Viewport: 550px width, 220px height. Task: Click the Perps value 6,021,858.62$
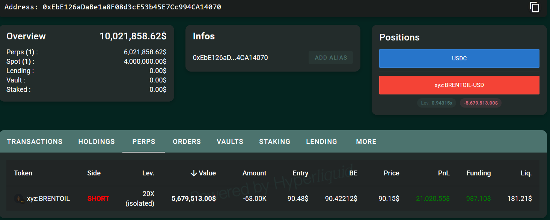[145, 52]
